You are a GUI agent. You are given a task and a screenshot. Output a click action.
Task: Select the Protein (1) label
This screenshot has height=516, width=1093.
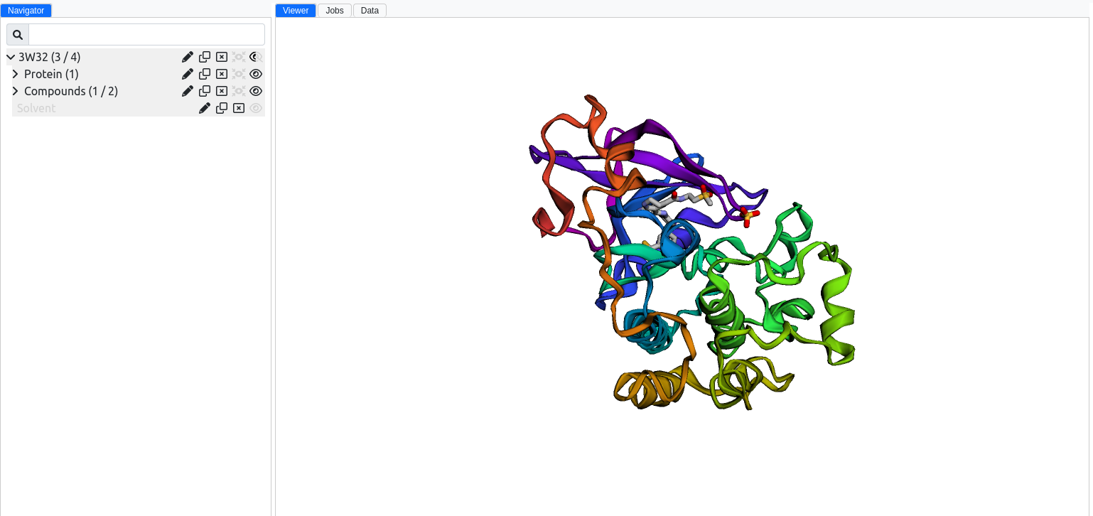[x=51, y=74]
